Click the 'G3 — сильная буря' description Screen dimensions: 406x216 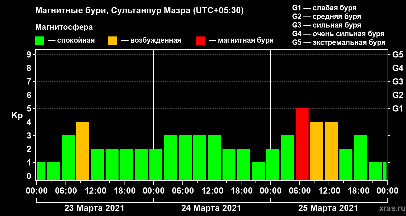(327, 25)
